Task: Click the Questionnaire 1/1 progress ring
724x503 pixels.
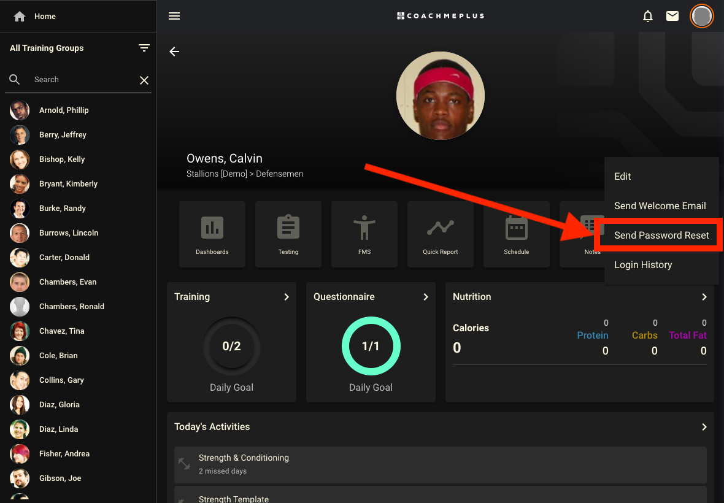Action: (x=371, y=346)
